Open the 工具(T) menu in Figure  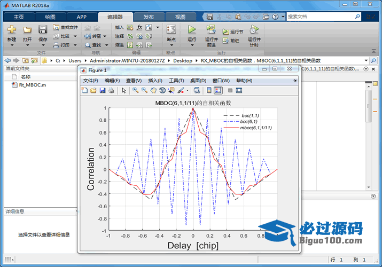tap(176, 81)
